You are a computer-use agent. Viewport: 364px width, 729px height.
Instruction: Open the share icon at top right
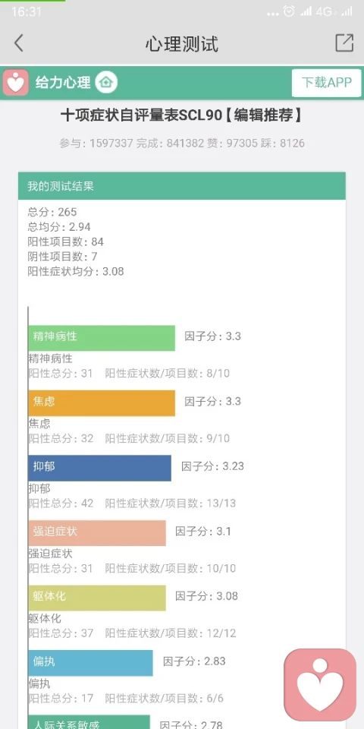[x=344, y=43]
